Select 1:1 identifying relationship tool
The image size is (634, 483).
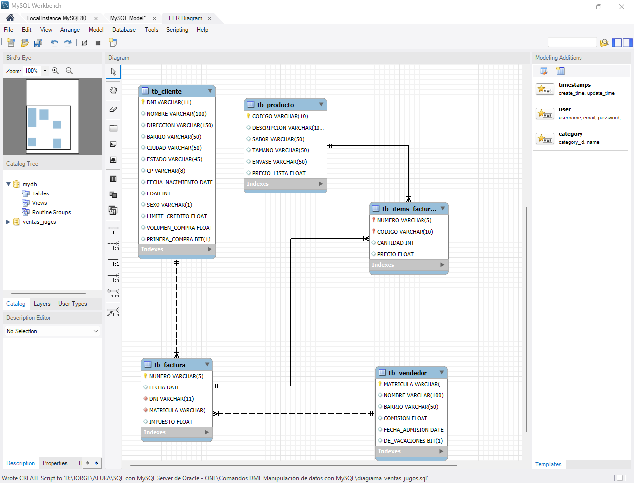(x=113, y=262)
